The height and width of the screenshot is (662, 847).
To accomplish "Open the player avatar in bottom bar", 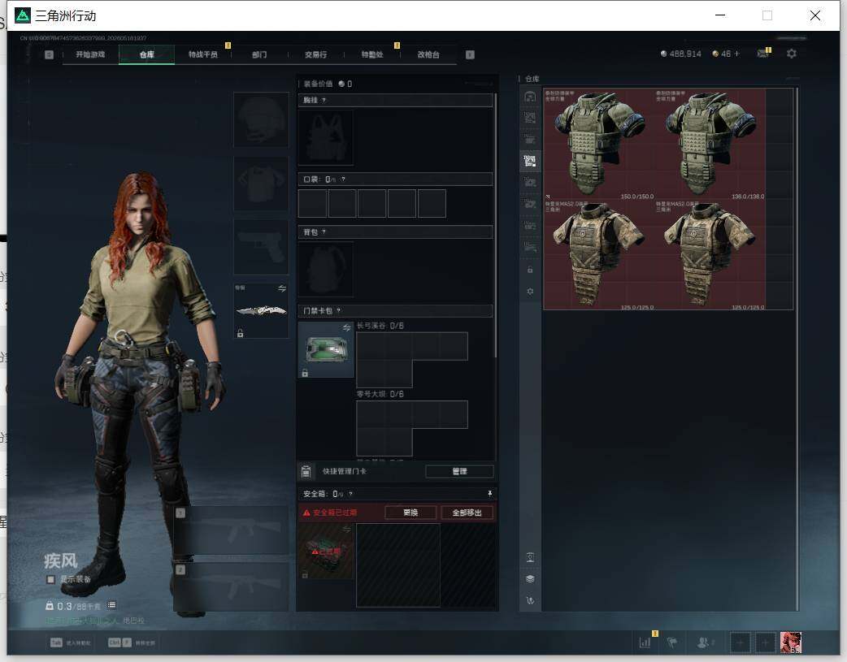I will [x=791, y=643].
